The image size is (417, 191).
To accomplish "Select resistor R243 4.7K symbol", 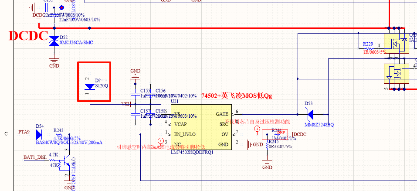I will tap(58, 135).
